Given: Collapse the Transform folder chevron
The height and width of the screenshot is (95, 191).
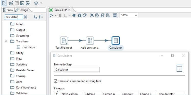Looking at the screenshot, I should (x=6, y=41).
